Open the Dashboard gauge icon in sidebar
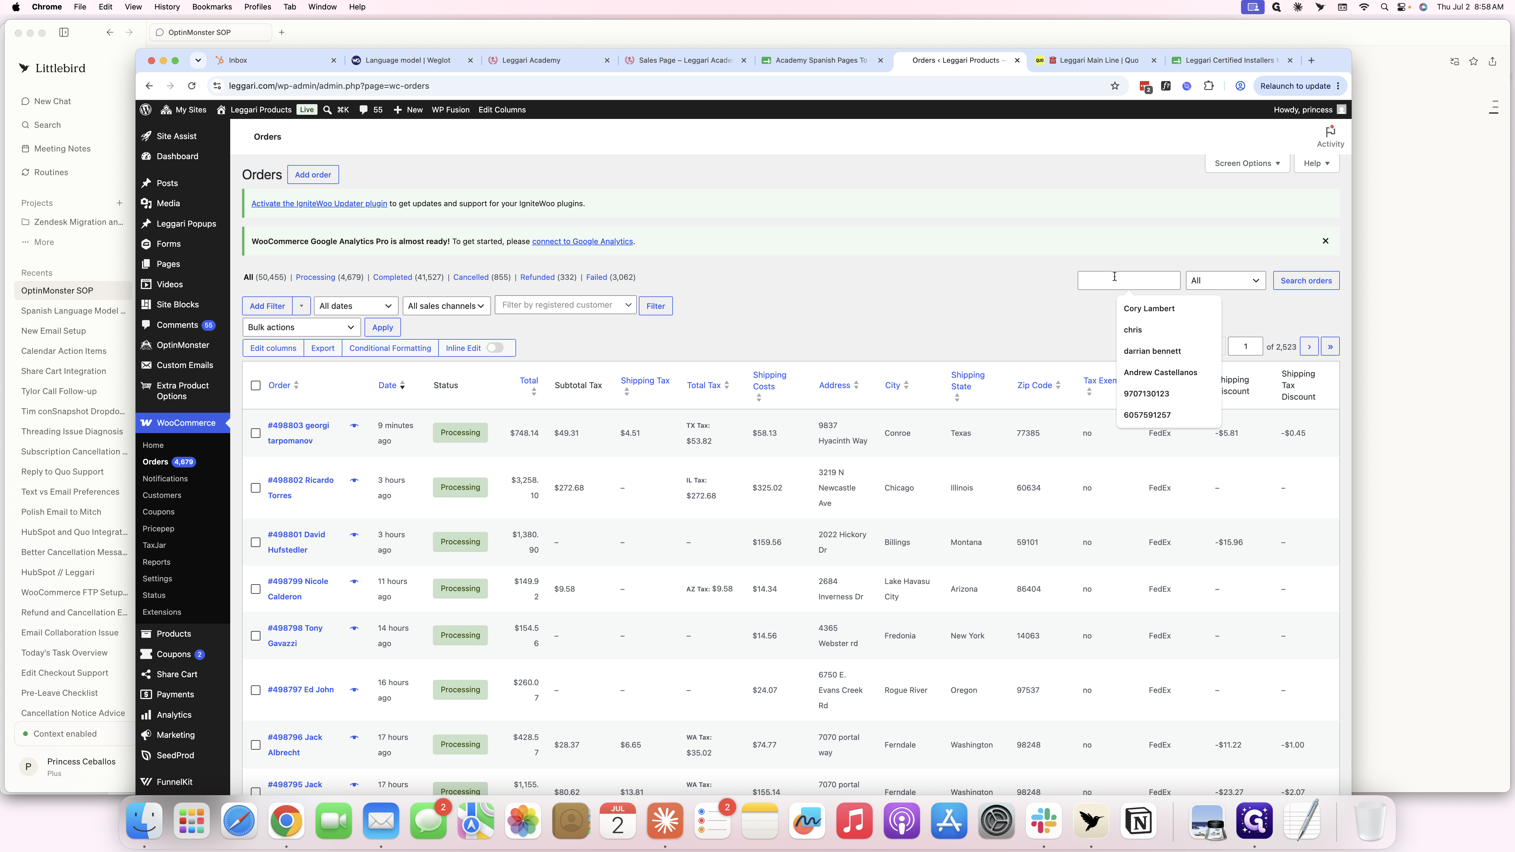Viewport: 1515px width, 852px height. click(146, 156)
